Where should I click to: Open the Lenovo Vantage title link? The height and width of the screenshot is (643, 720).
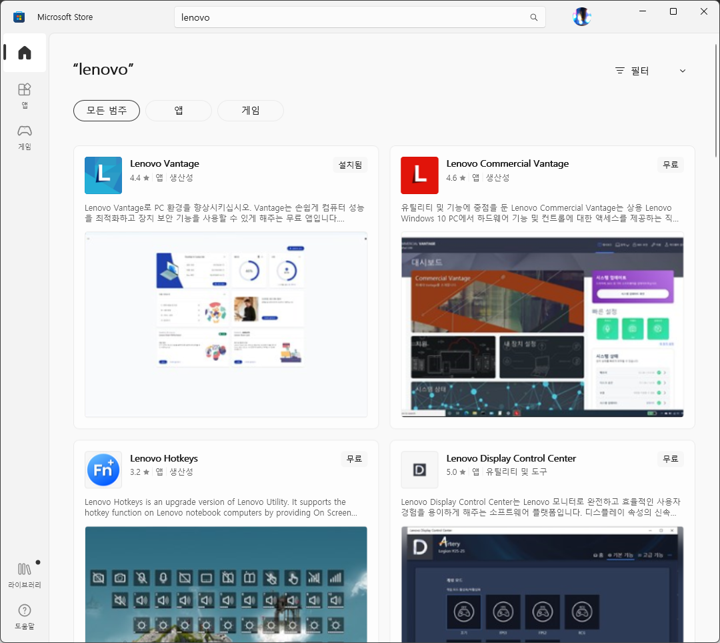pos(165,163)
